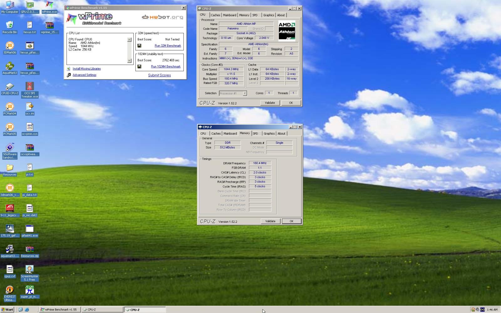Click the first CPU-Z taskbar button
The height and width of the screenshot is (313, 501).
(x=102, y=310)
